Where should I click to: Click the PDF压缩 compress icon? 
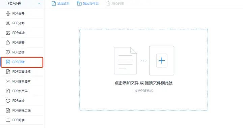(x=8, y=62)
